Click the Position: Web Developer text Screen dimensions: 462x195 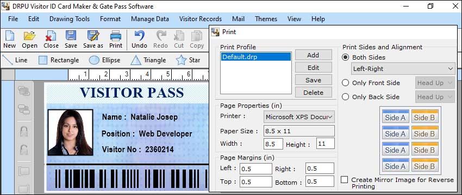147,134
